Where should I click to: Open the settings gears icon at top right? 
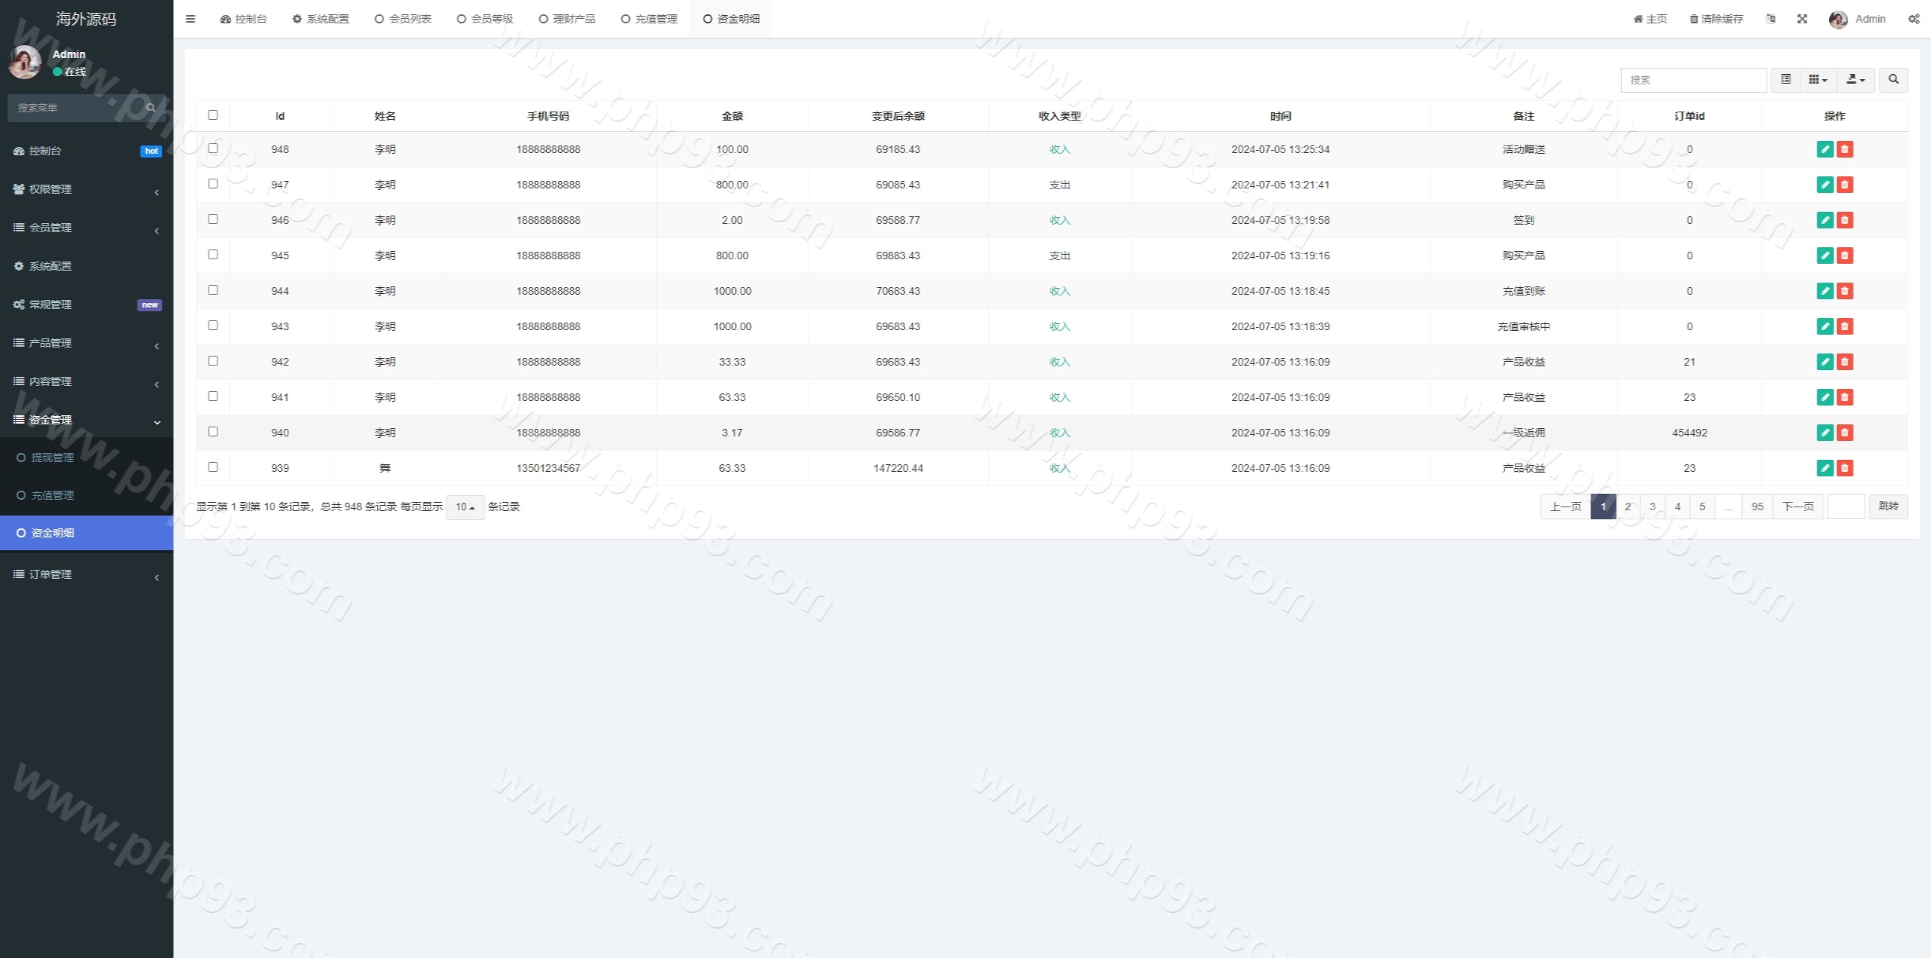tap(1914, 19)
